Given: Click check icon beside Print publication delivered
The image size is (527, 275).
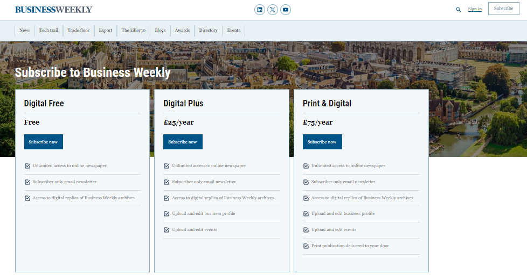Looking at the screenshot, I should coord(306,246).
